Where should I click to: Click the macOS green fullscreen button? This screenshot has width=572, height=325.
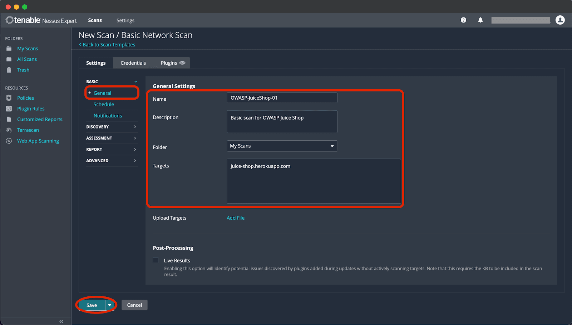point(25,7)
